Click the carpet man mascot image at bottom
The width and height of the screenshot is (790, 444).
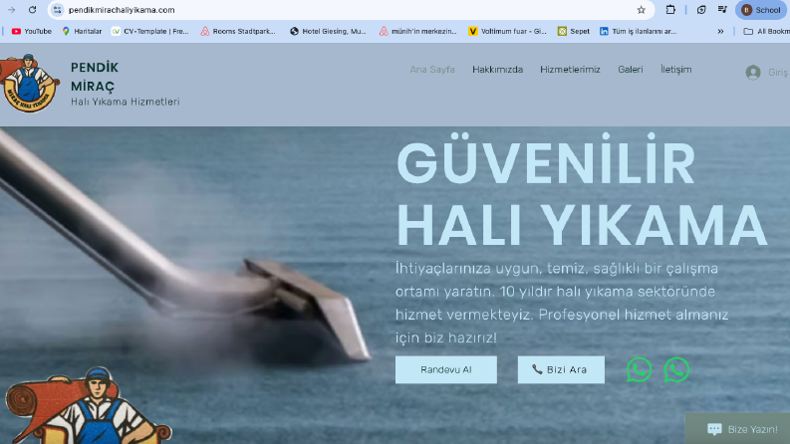[x=89, y=406]
